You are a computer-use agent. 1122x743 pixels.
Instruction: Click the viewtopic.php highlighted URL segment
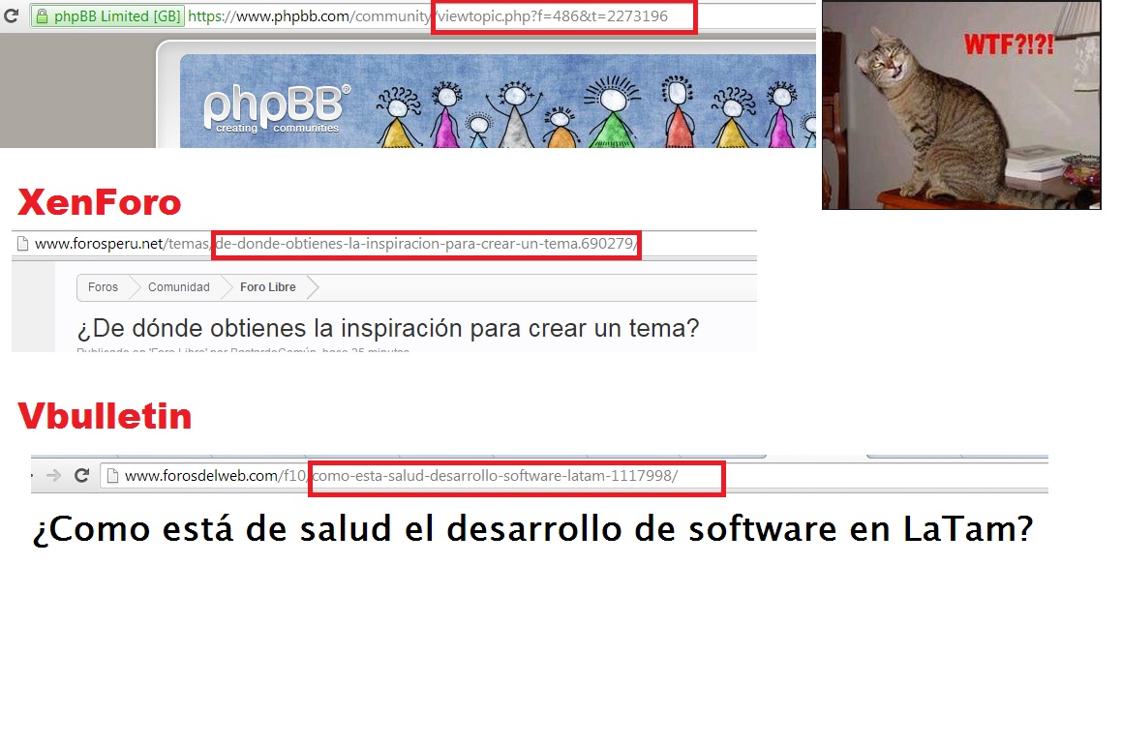562,16
